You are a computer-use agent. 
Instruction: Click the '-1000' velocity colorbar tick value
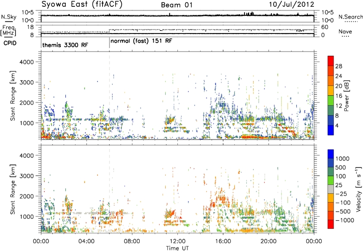pyautogui.click(x=345, y=220)
